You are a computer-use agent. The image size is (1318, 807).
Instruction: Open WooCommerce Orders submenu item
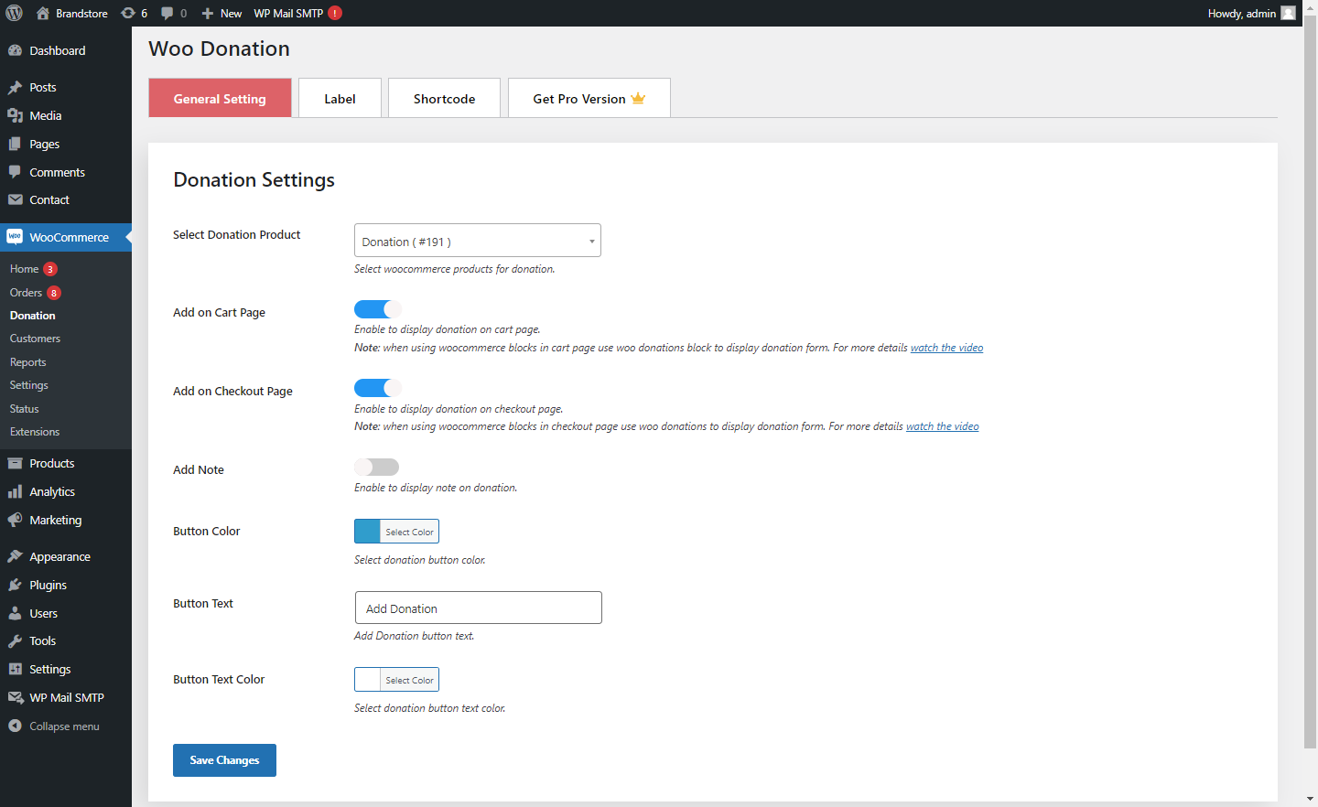coord(26,293)
